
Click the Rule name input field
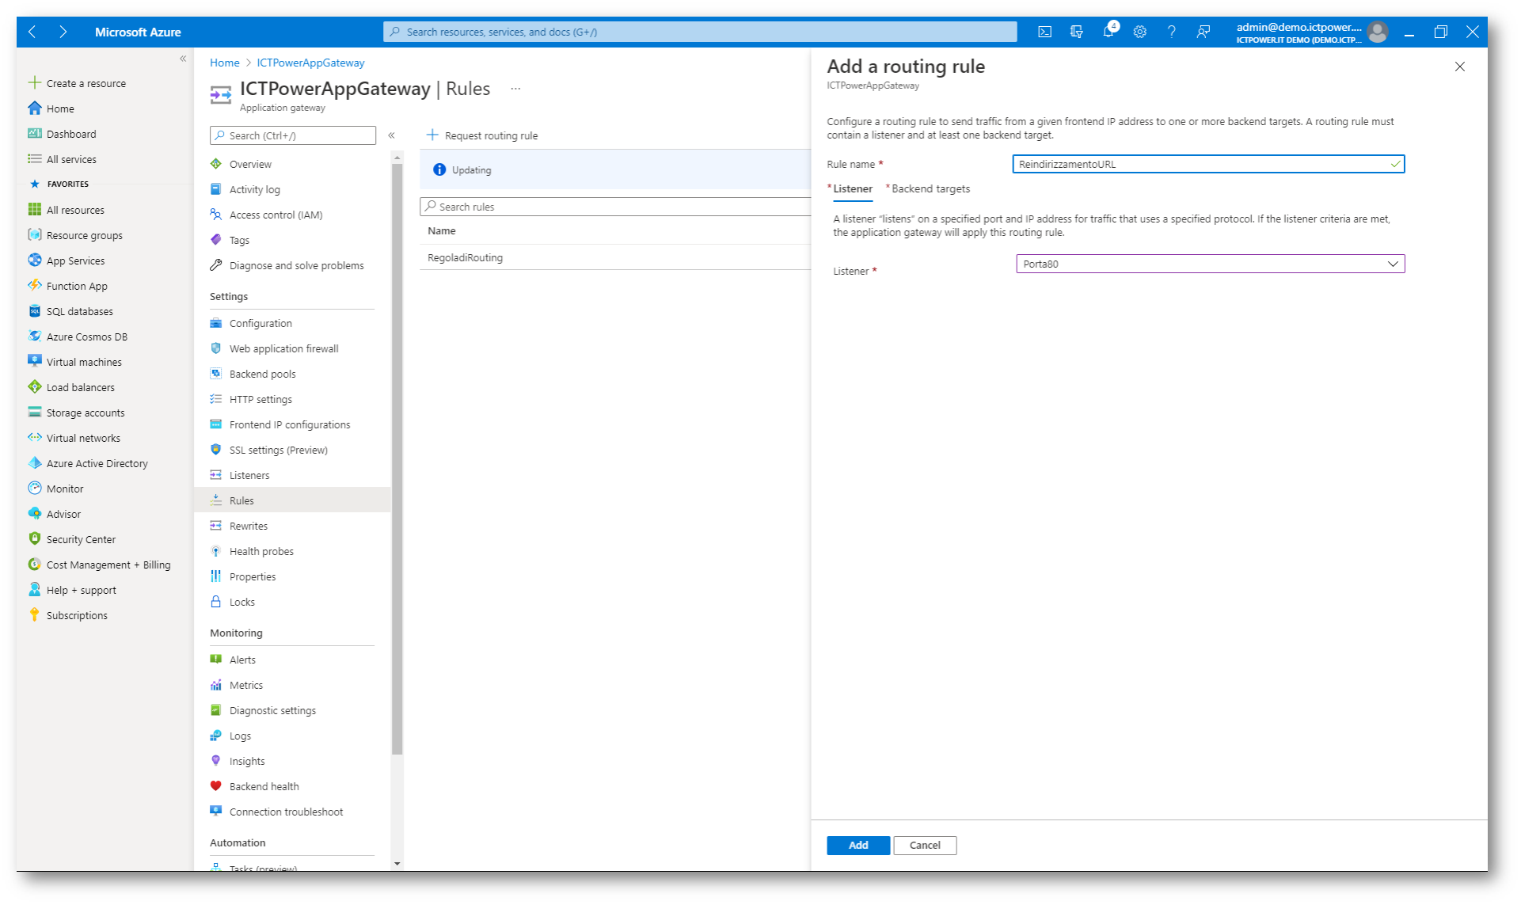[1208, 164]
